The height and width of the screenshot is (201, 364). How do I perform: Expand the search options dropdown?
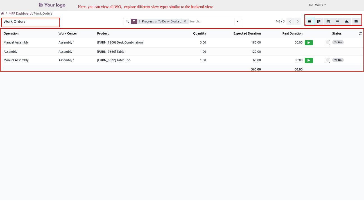[238, 21]
